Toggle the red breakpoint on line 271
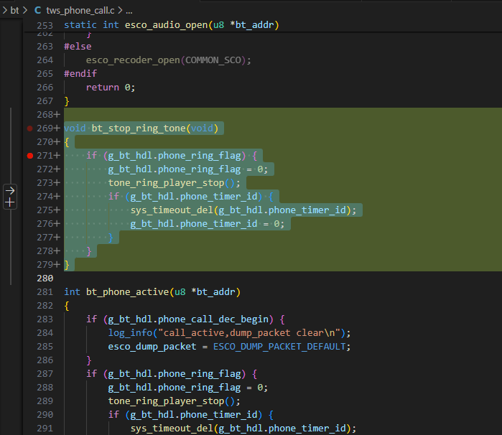Viewport: 502px width, 435px height. tap(30, 156)
